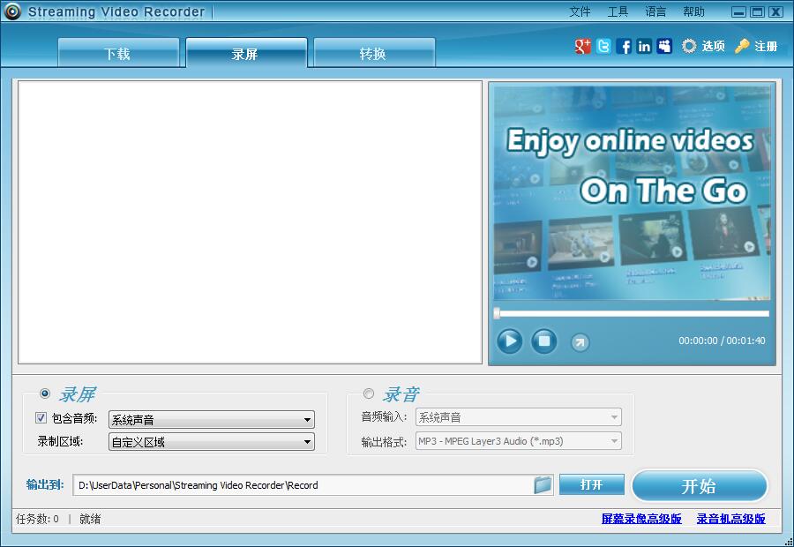The height and width of the screenshot is (547, 794).
Task: Open the 输出格式 MP3 dropdown
Action: click(x=519, y=440)
